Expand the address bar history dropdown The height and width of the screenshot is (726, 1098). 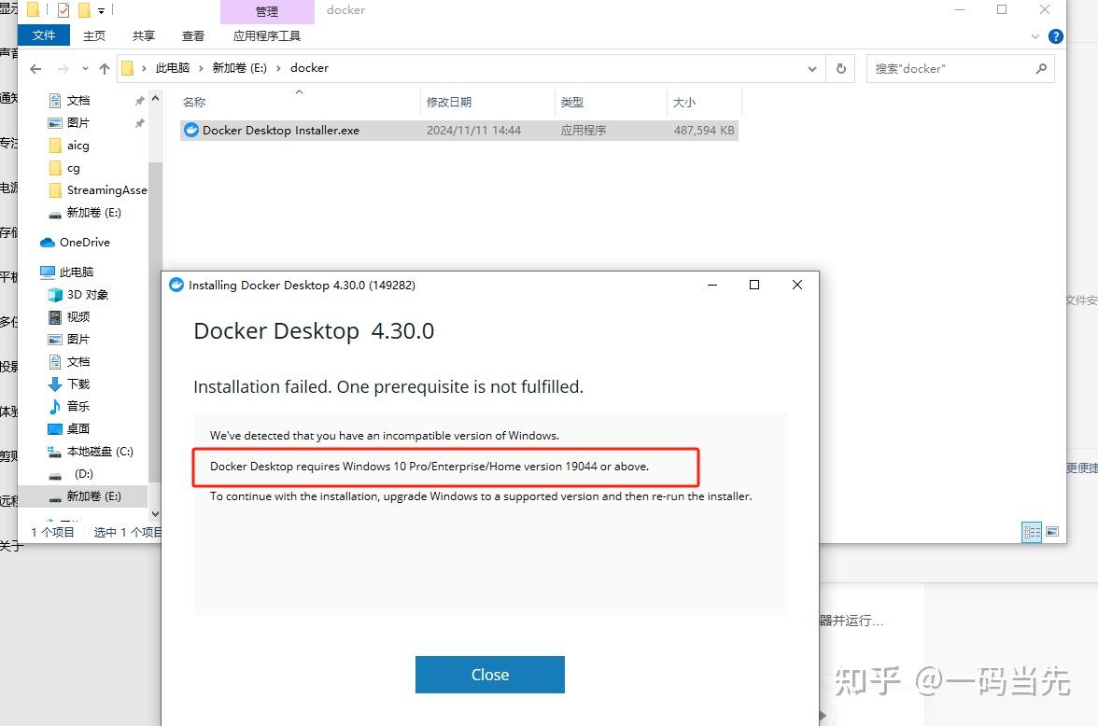[811, 69]
